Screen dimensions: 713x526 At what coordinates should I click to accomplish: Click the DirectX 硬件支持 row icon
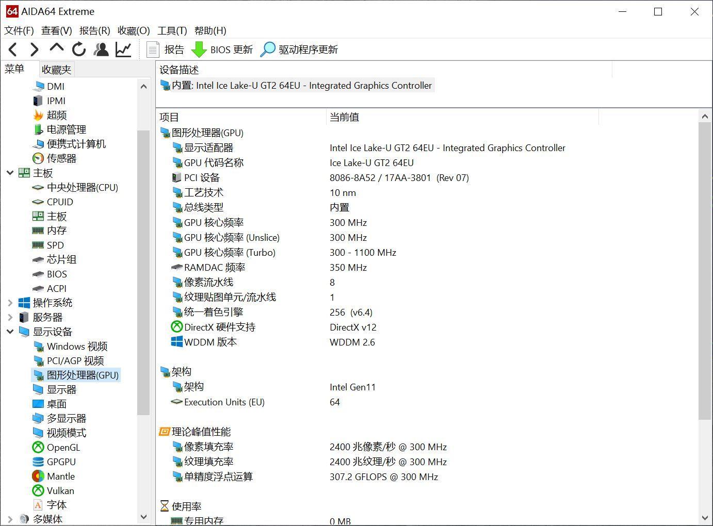coord(177,327)
